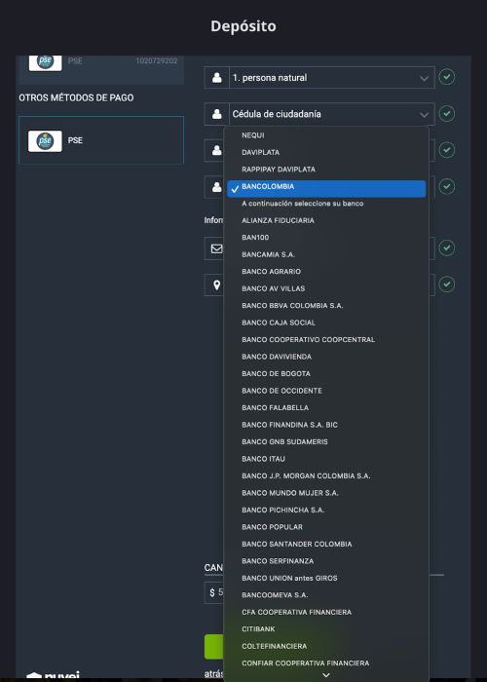
Task: Click the saved PSE account number 1020729202
Action: (157, 60)
